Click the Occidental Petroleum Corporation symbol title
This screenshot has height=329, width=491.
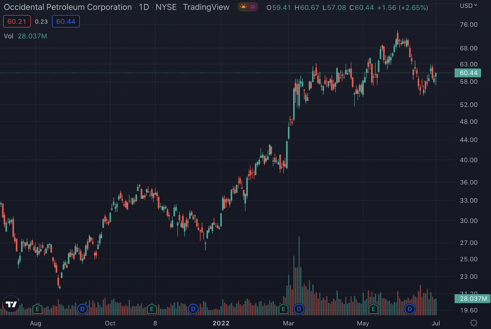pos(68,7)
